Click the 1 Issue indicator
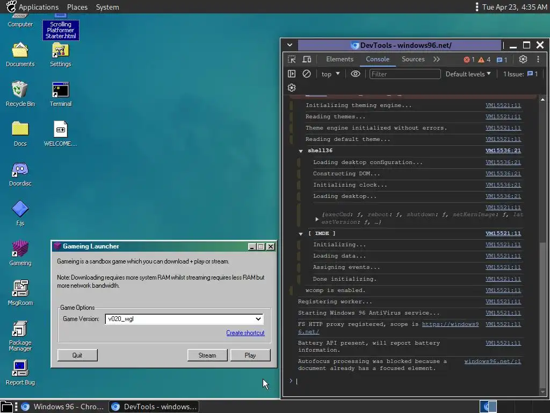 (520, 74)
